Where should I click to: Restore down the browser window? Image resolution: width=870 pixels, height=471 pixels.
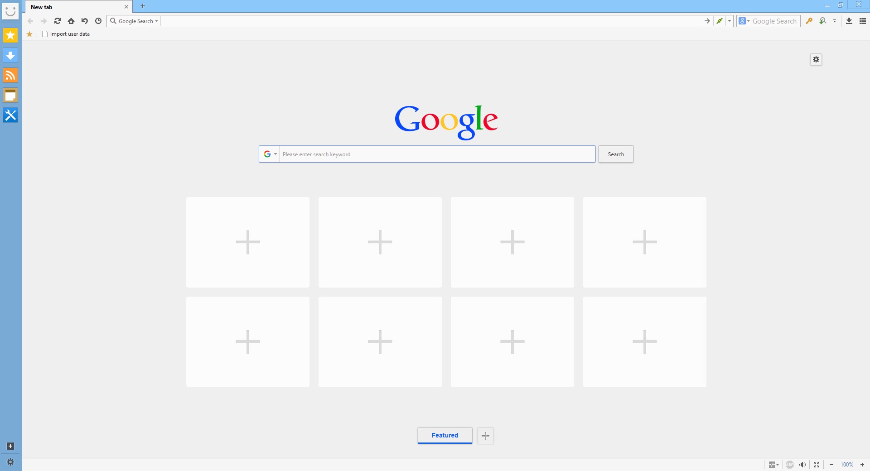[841, 5]
